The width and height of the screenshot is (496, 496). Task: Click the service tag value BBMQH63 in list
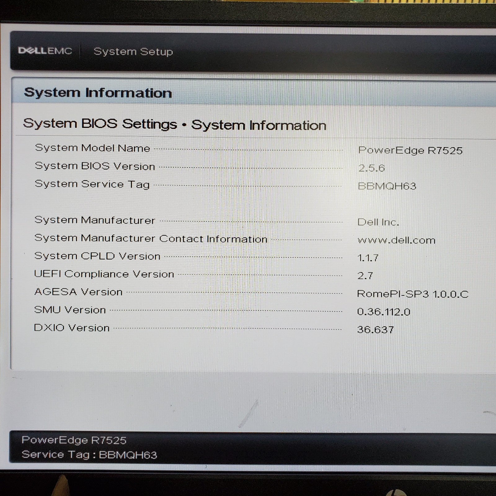tap(387, 186)
